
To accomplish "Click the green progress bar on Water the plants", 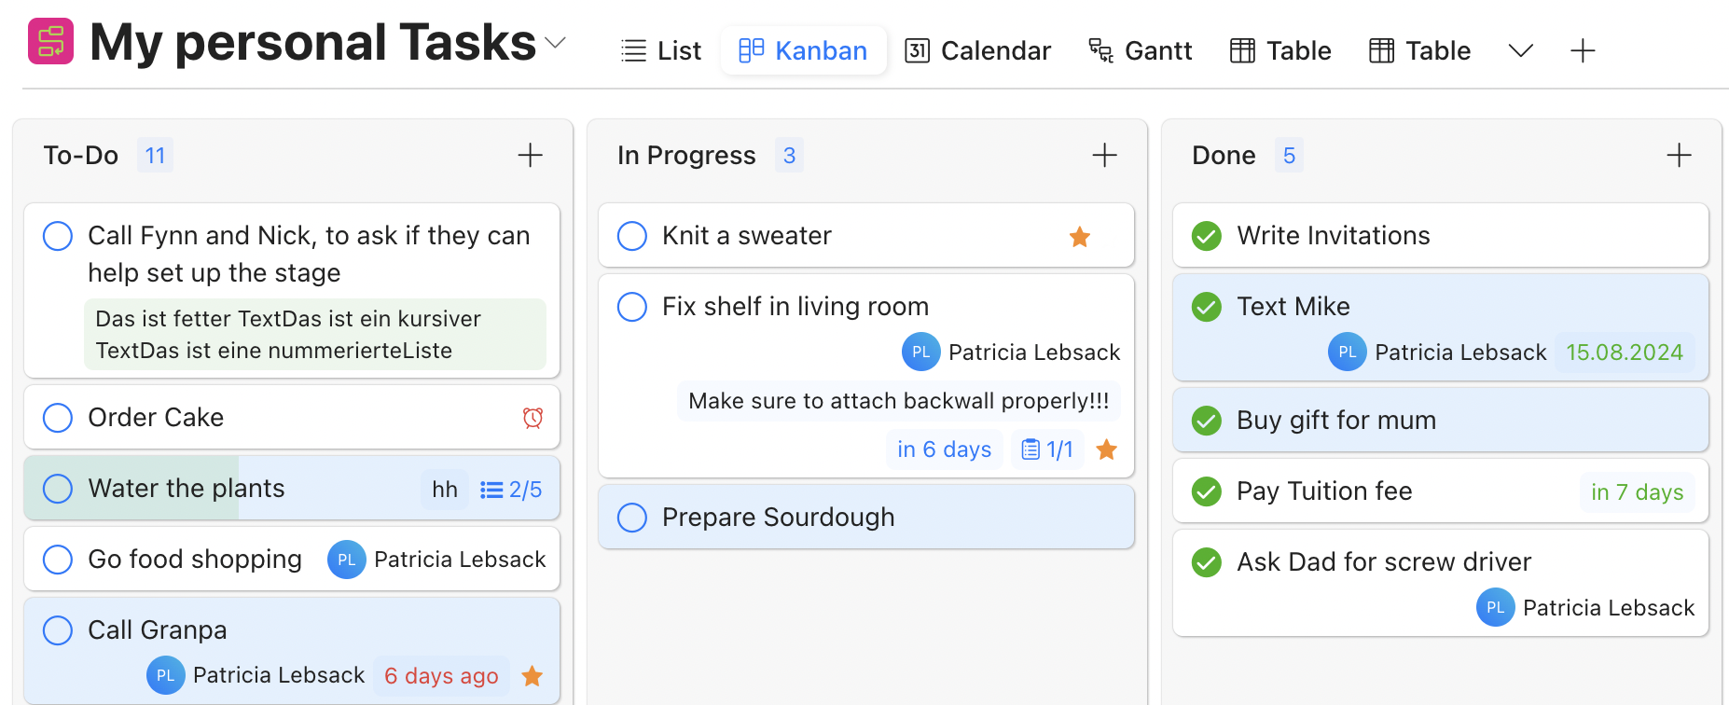I will click(131, 488).
